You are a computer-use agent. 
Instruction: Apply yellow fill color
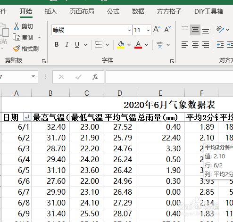tap(121, 45)
